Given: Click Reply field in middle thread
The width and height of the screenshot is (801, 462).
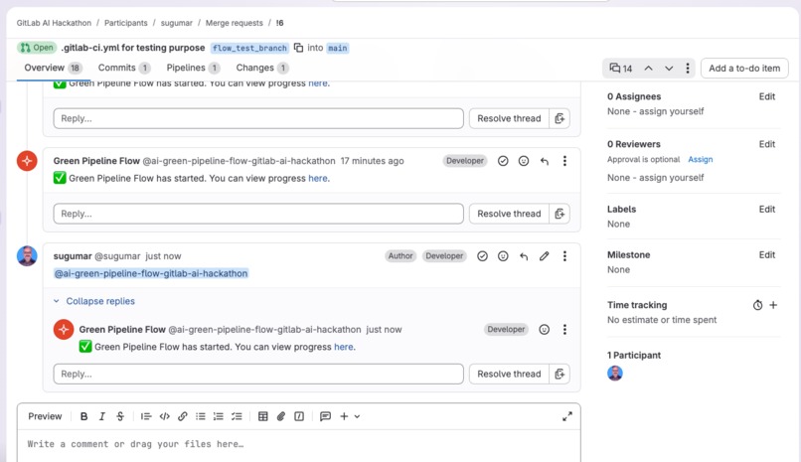Looking at the screenshot, I should pos(258,214).
